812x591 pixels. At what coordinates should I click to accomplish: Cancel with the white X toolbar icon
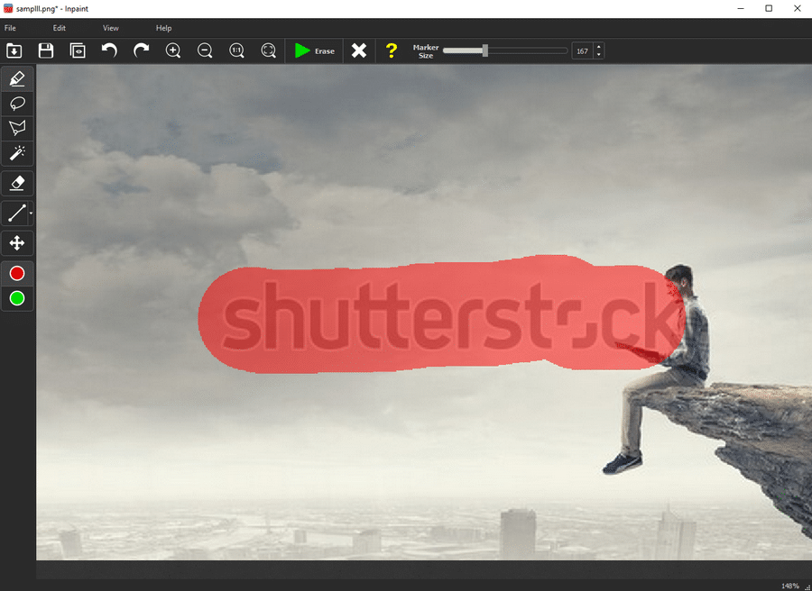tap(359, 50)
